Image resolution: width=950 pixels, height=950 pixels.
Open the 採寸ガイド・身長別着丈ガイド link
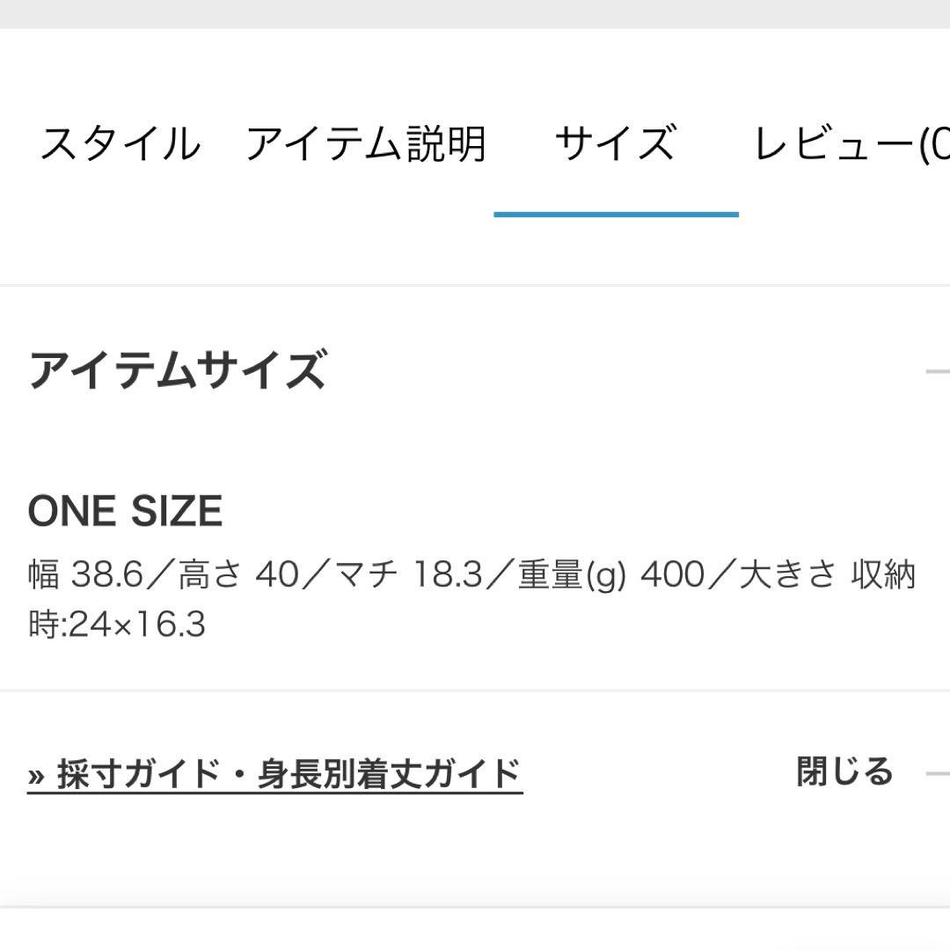point(289,774)
